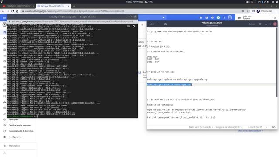Bookmark this page with the star icon
The height and width of the screenshot is (157, 279).
click(248, 11)
